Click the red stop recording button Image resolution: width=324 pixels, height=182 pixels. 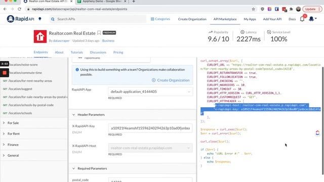coord(5,73)
